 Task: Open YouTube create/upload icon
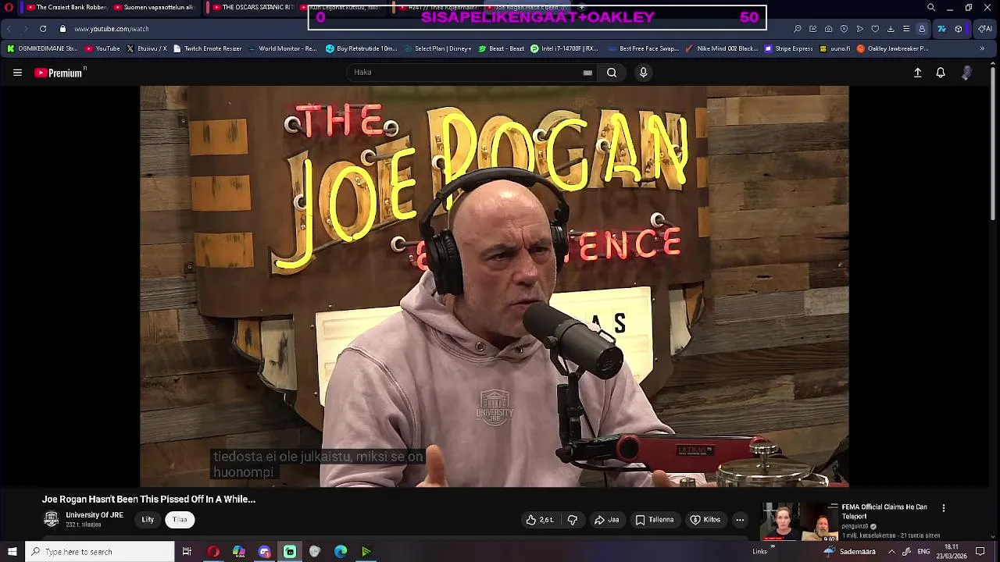[918, 73]
